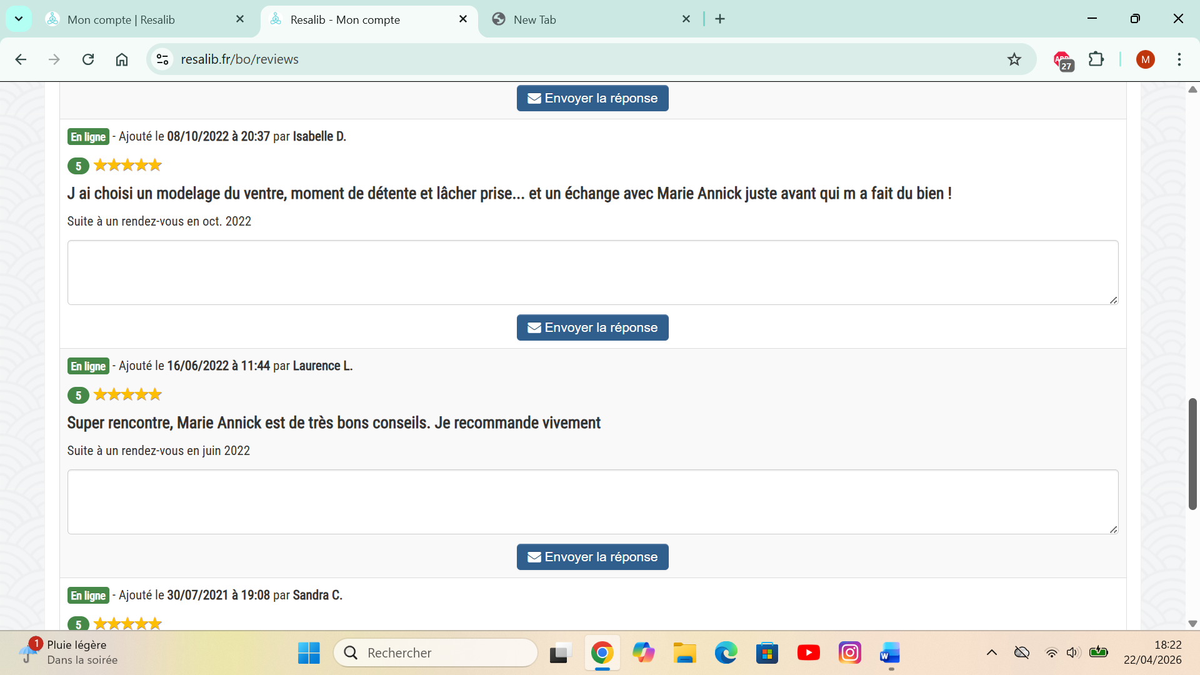Open the Windows Start menu
The height and width of the screenshot is (675, 1200).
click(x=309, y=653)
